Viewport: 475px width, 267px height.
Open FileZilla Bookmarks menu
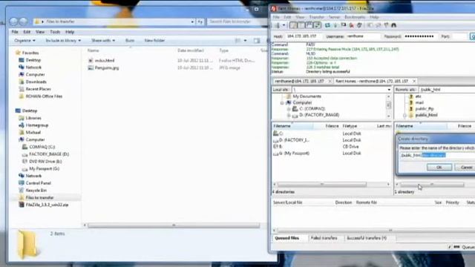click(355, 17)
